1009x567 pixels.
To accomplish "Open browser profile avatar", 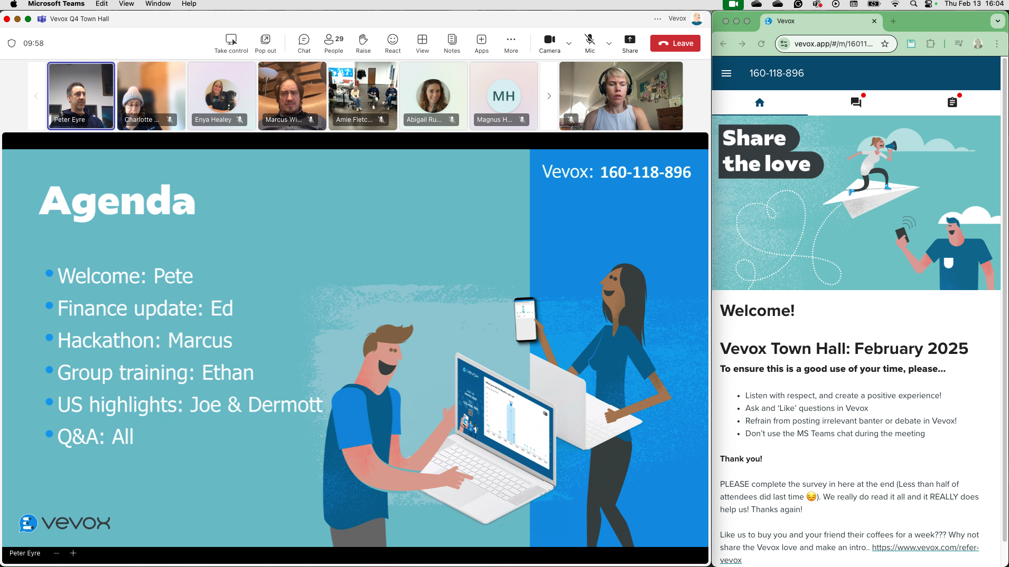I will click(978, 44).
